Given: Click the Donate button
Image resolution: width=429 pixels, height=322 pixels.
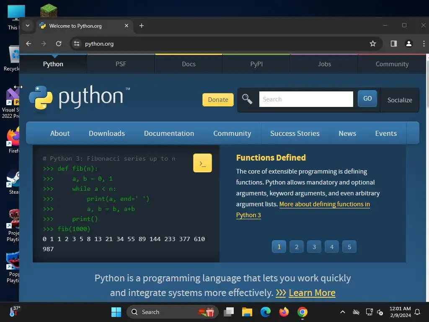Looking at the screenshot, I should [x=218, y=100].
